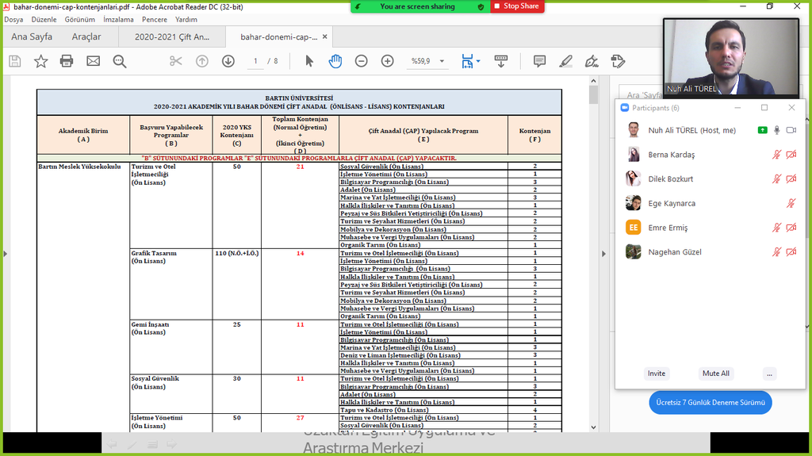812x456 pixels.
Task: Zoom in with the plus circle icon
Action: (387, 61)
